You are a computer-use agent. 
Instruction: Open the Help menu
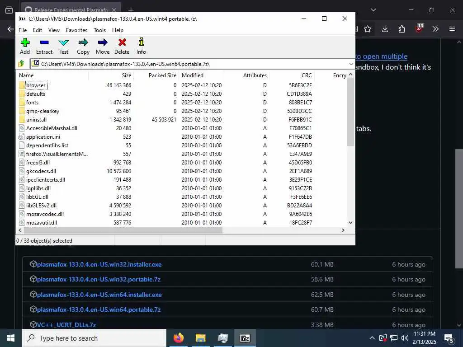click(118, 30)
